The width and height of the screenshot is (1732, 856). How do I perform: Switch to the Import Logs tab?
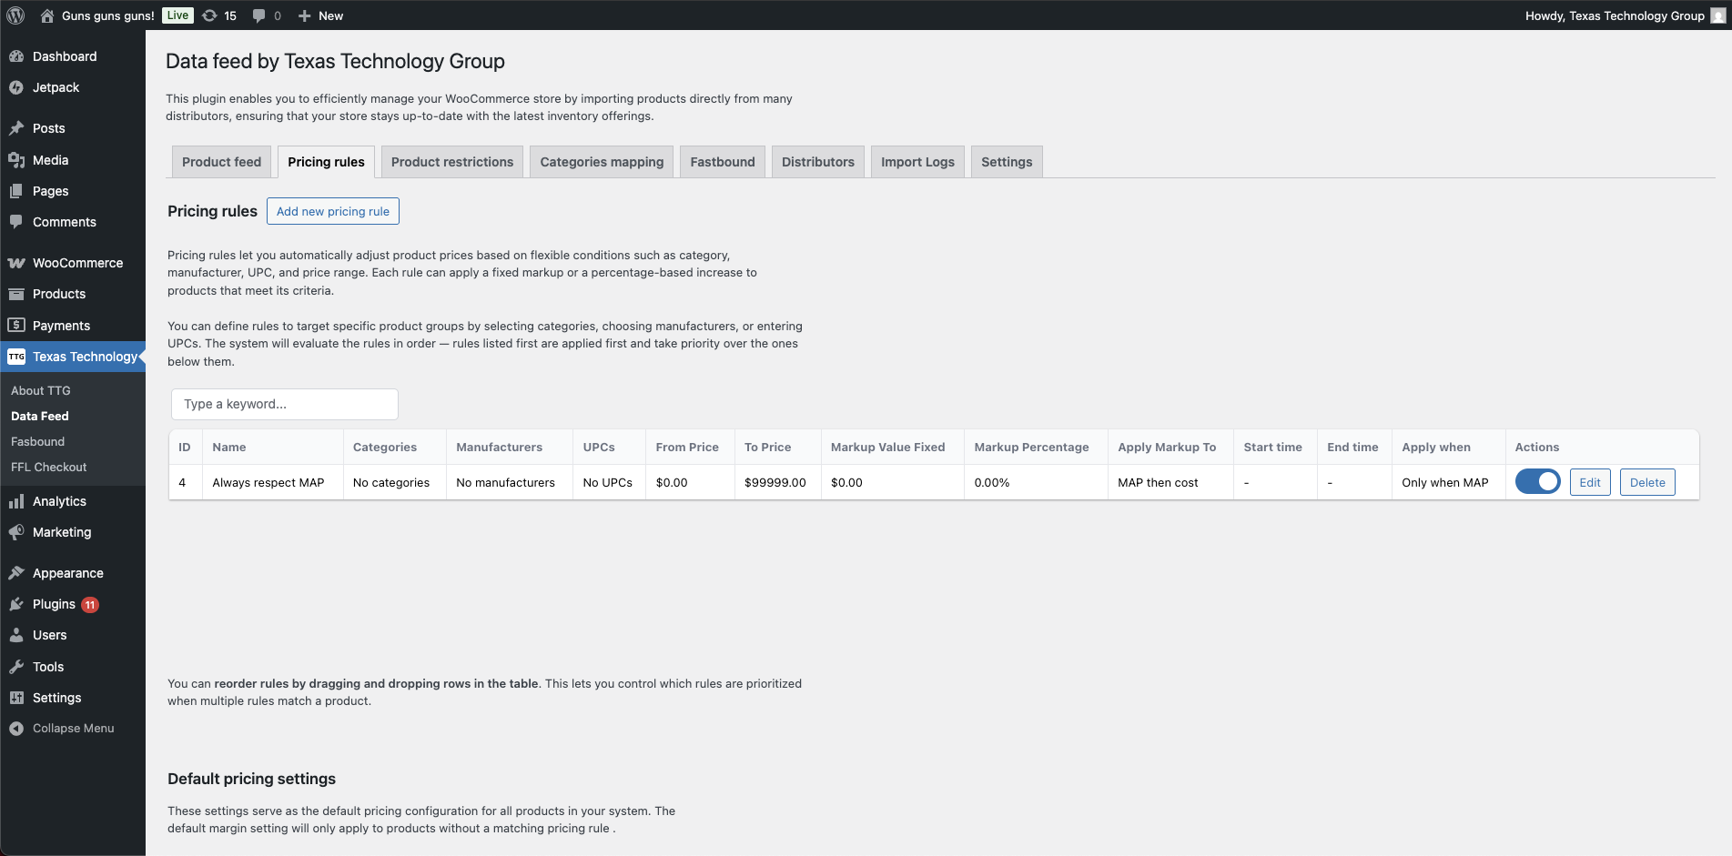(917, 162)
